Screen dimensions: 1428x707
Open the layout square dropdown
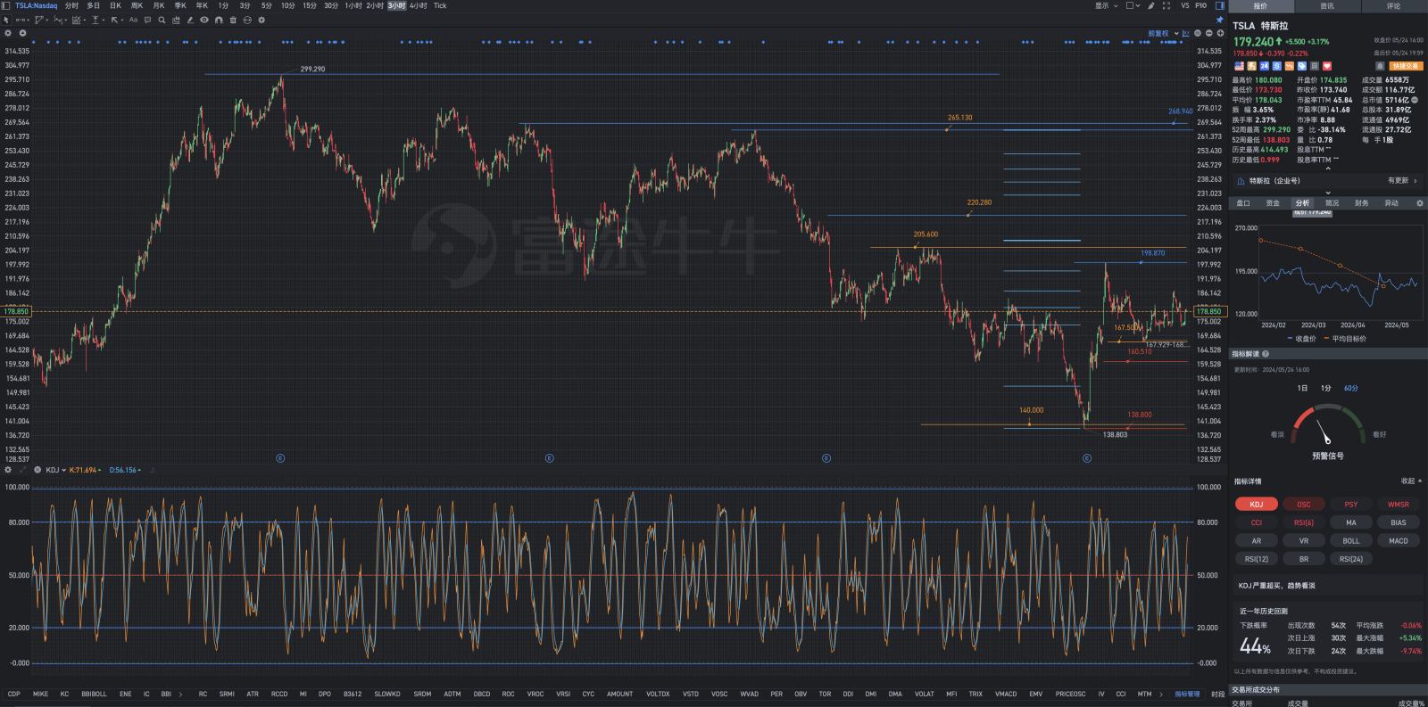pyautogui.click(x=1133, y=5)
